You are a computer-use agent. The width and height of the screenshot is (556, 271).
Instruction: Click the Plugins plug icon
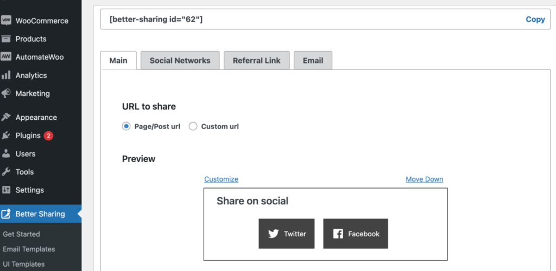tap(6, 135)
